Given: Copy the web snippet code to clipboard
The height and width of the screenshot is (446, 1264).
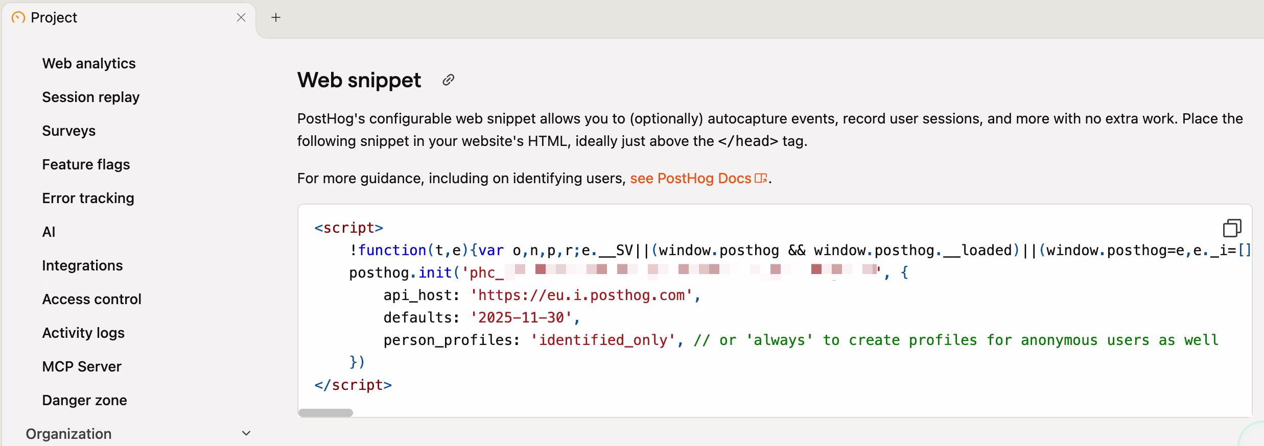Looking at the screenshot, I should click(x=1232, y=228).
